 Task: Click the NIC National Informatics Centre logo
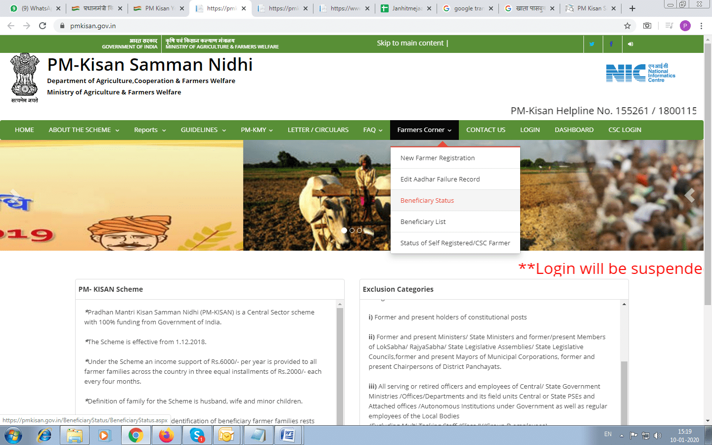tap(641, 73)
